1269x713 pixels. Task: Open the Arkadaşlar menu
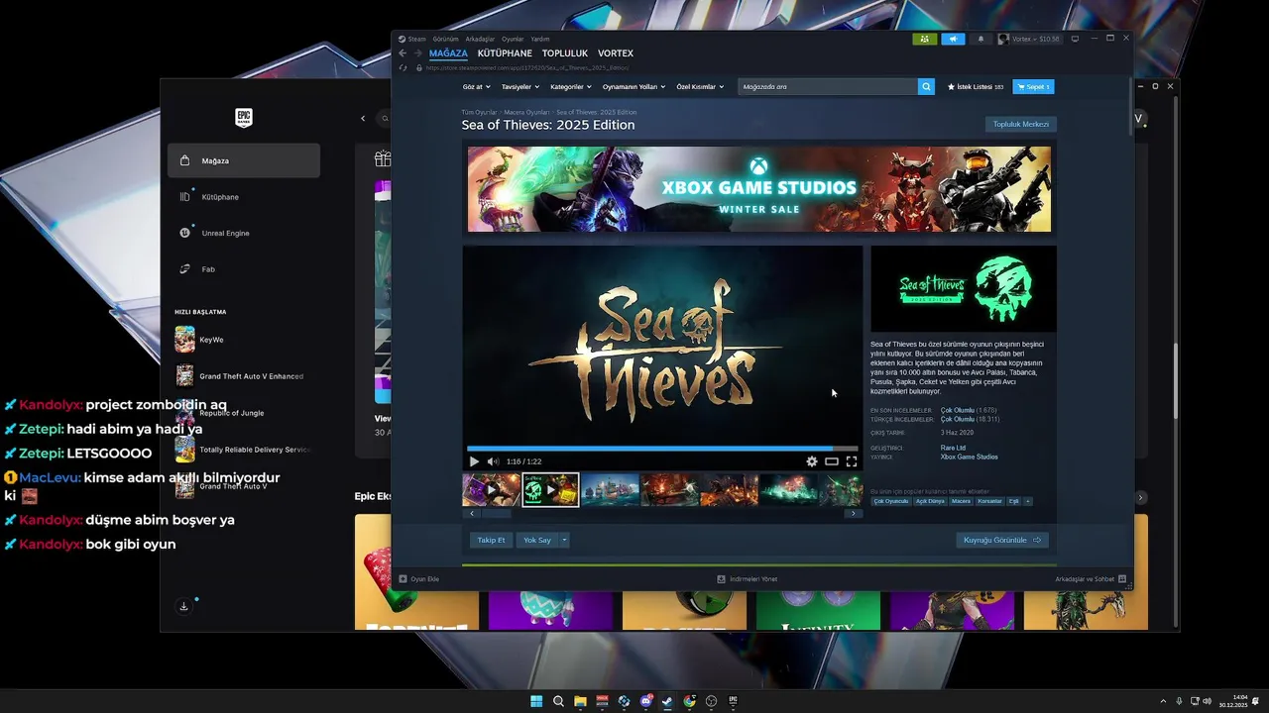pos(480,39)
